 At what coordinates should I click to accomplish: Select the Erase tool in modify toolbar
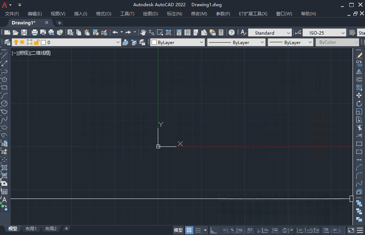pos(359,55)
